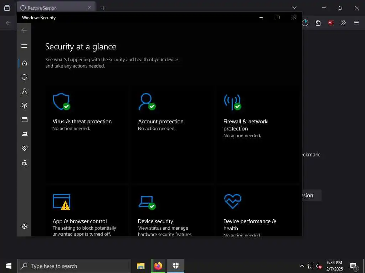365x273 pixels.
Task: Open Account protection title link
Action: pos(161,122)
